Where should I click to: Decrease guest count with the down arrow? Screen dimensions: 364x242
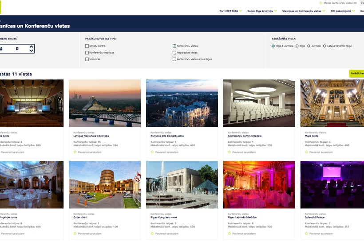(32, 51)
